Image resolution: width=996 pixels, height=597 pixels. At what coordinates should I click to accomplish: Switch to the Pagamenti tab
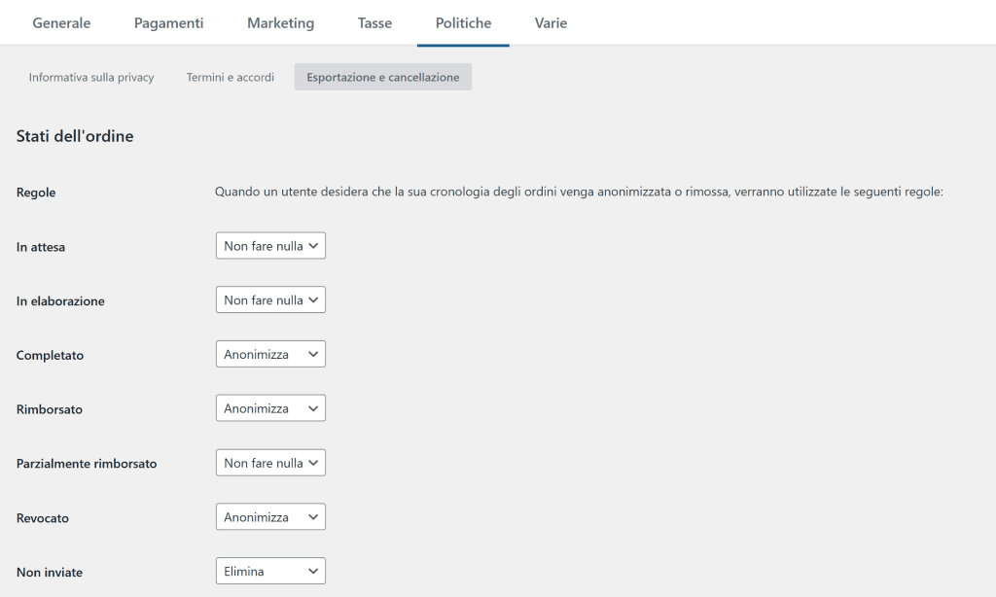pos(168,22)
